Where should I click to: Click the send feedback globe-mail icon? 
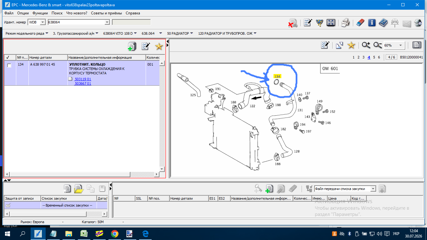418,23
